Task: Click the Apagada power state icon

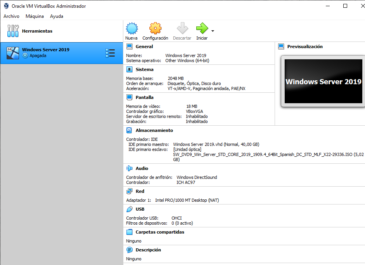Action: pyautogui.click(x=25, y=55)
